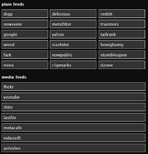Choose the lastfm media feed
This screenshot has width=148, height=154.
[73, 117]
